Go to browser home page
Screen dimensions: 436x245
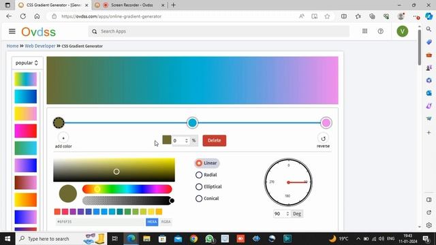[x=37, y=16]
